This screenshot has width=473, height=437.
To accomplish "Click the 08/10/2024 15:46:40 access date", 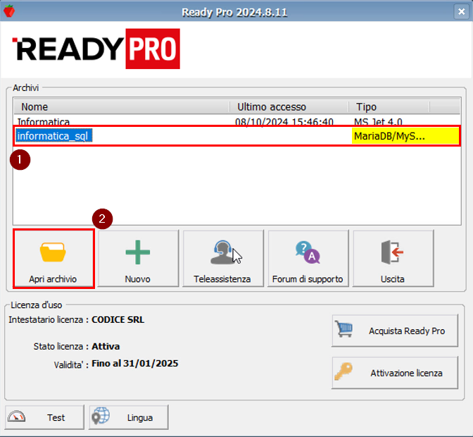I will [284, 122].
